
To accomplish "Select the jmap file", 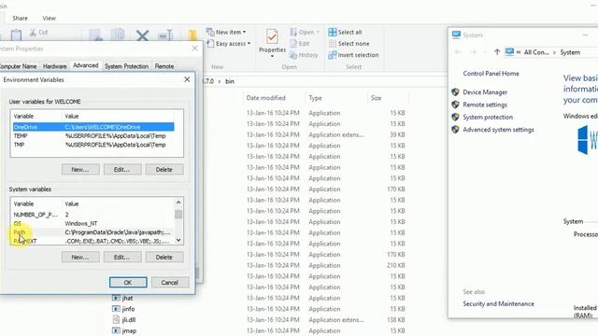I will coord(129,331).
